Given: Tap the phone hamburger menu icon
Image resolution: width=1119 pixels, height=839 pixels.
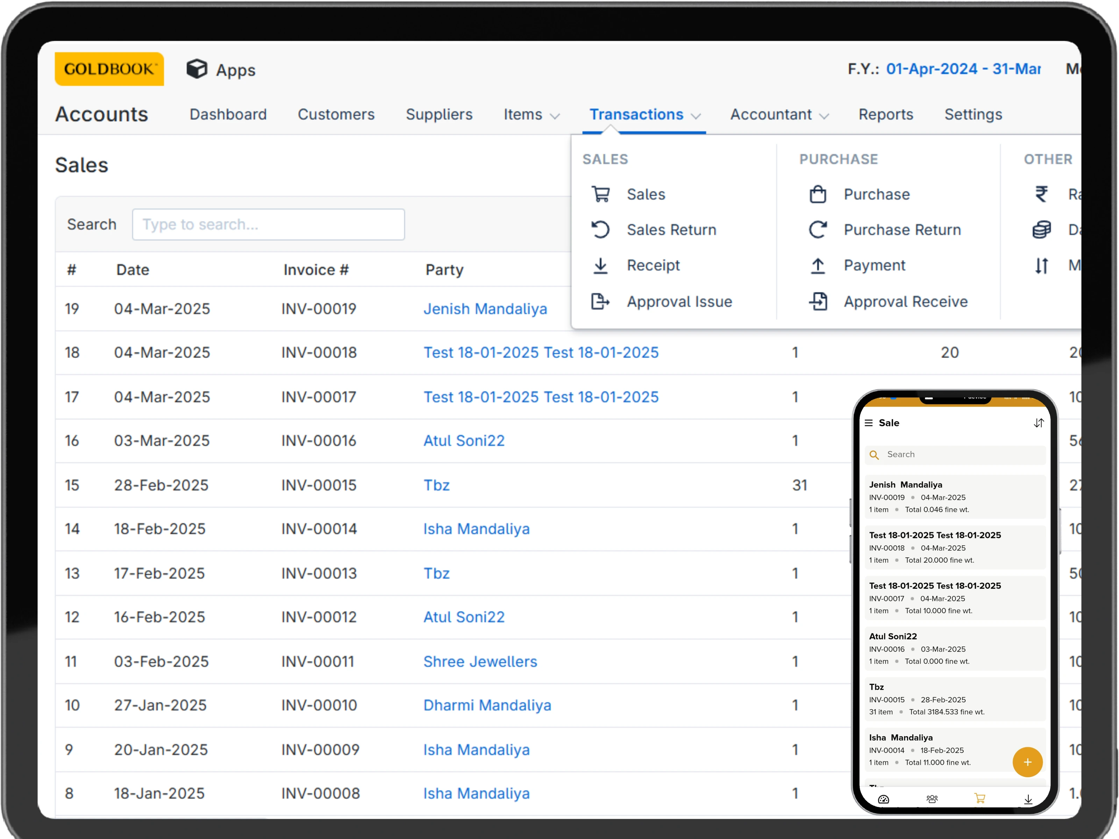Looking at the screenshot, I should click(x=869, y=423).
